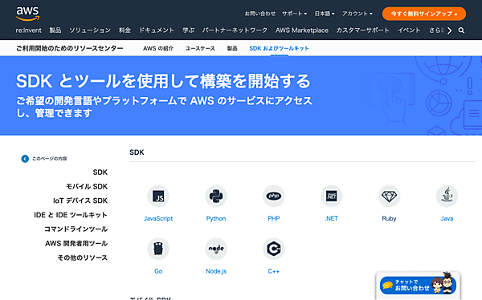
Task: Jump to モバイル SDK in the sidebar
Action: click(x=87, y=186)
